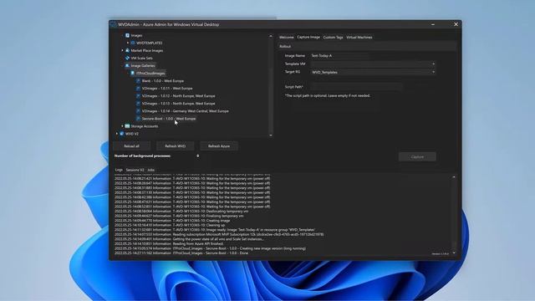Screen dimensions: 535x301
Task: Click the script path optional hint text
Action: tap(328, 95)
